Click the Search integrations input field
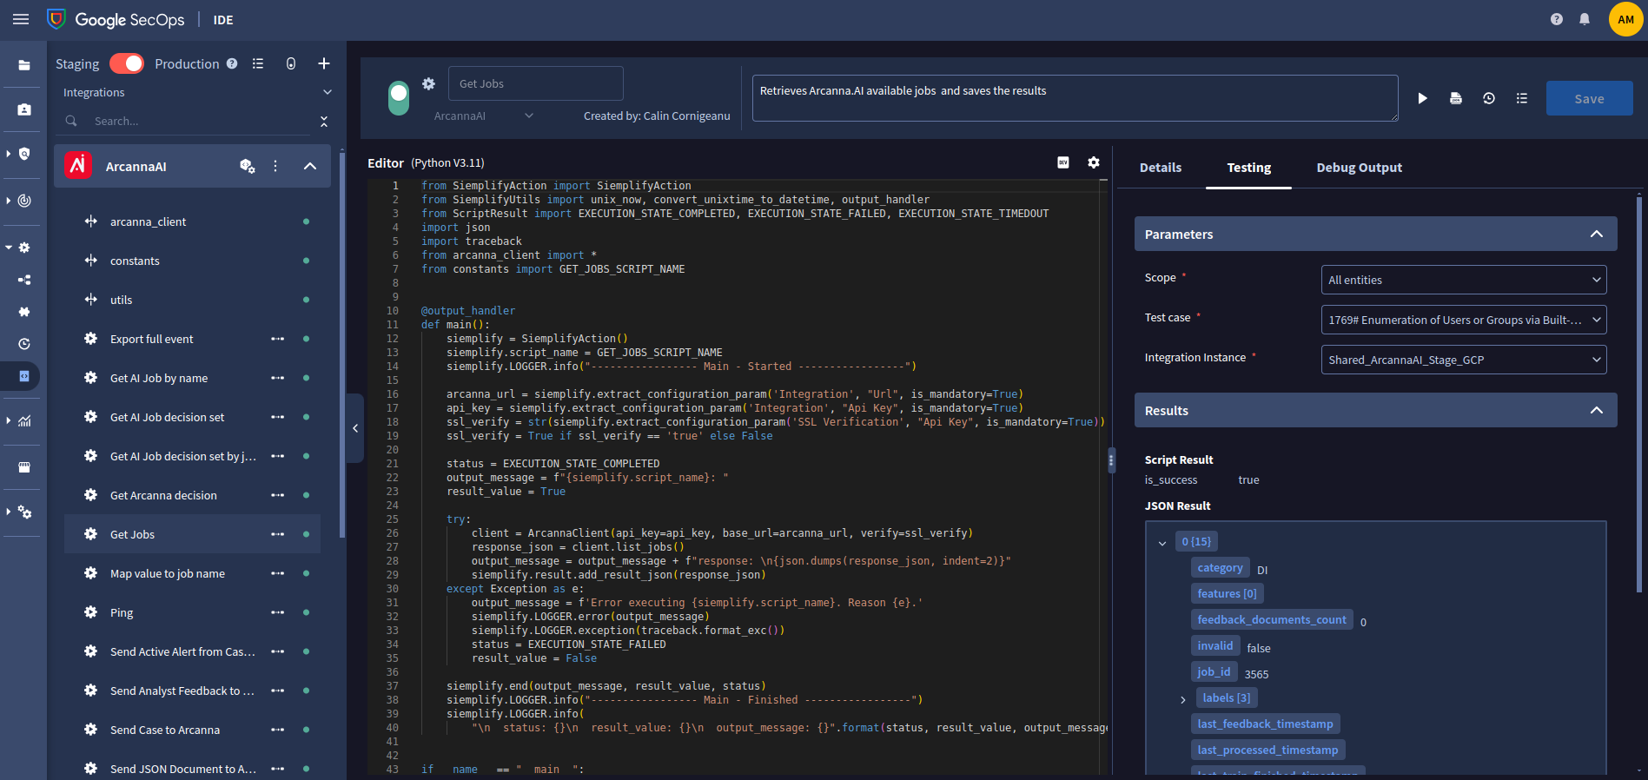The width and height of the screenshot is (1648, 780). coord(202,121)
